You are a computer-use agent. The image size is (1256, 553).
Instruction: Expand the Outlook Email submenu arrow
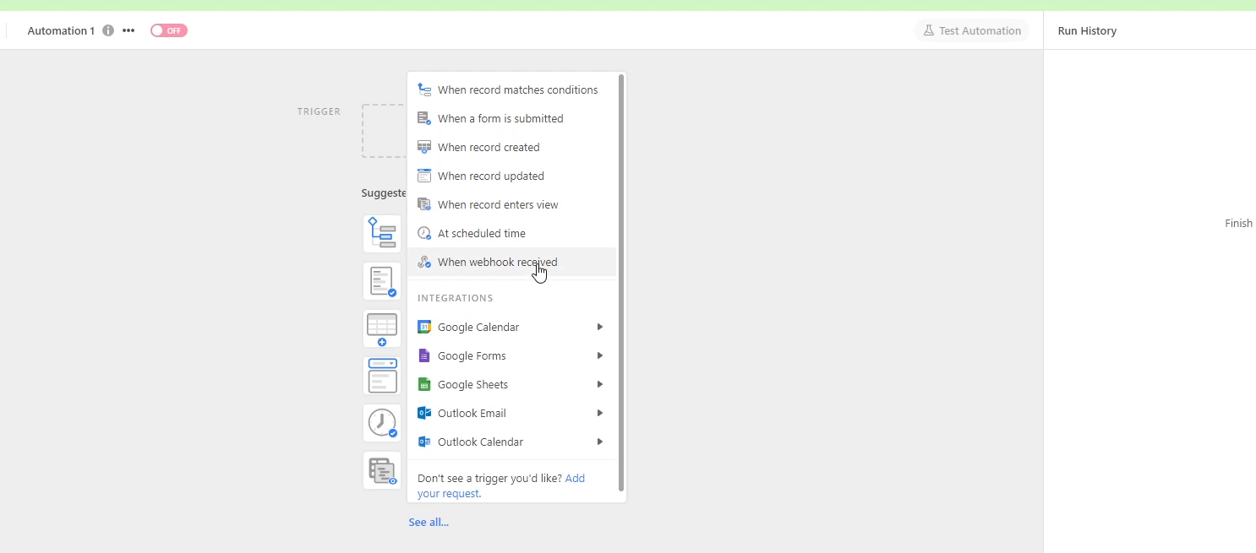(x=599, y=413)
